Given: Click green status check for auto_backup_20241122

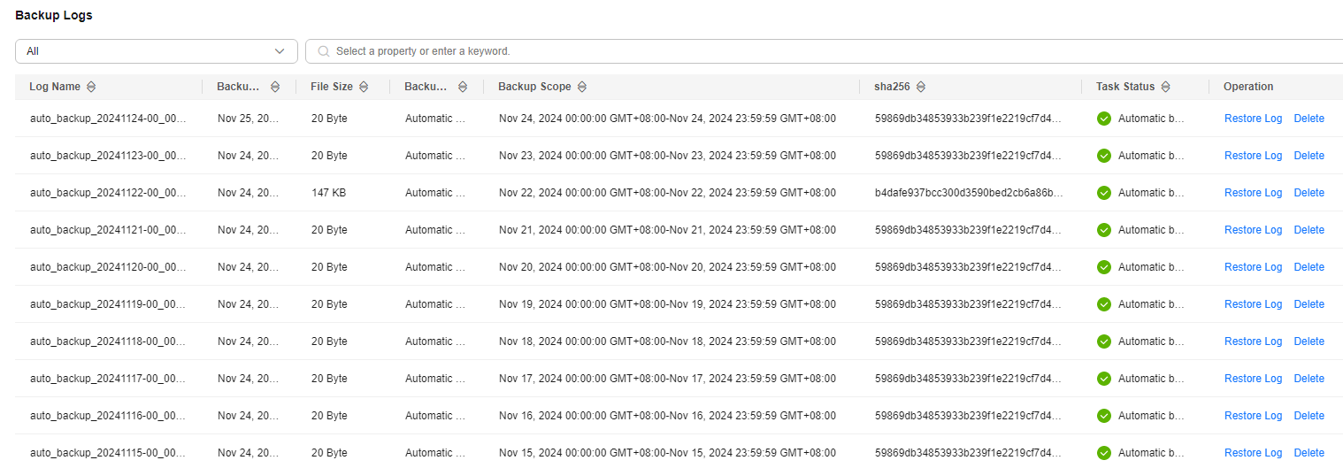Looking at the screenshot, I should click(x=1104, y=193).
